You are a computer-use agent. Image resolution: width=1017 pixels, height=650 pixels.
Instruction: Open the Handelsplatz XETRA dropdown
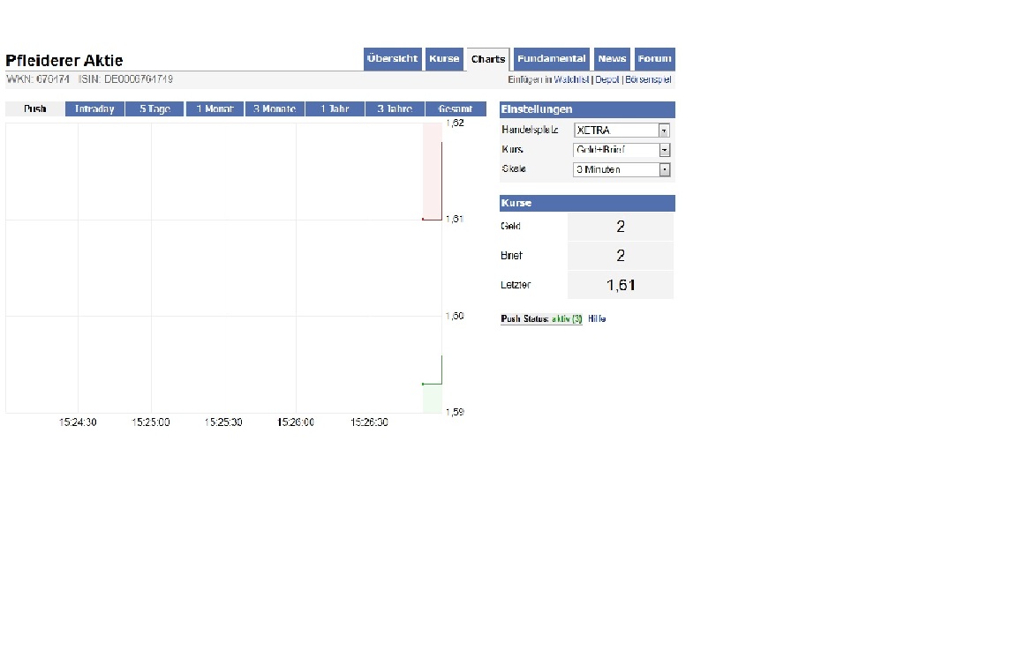pos(621,131)
